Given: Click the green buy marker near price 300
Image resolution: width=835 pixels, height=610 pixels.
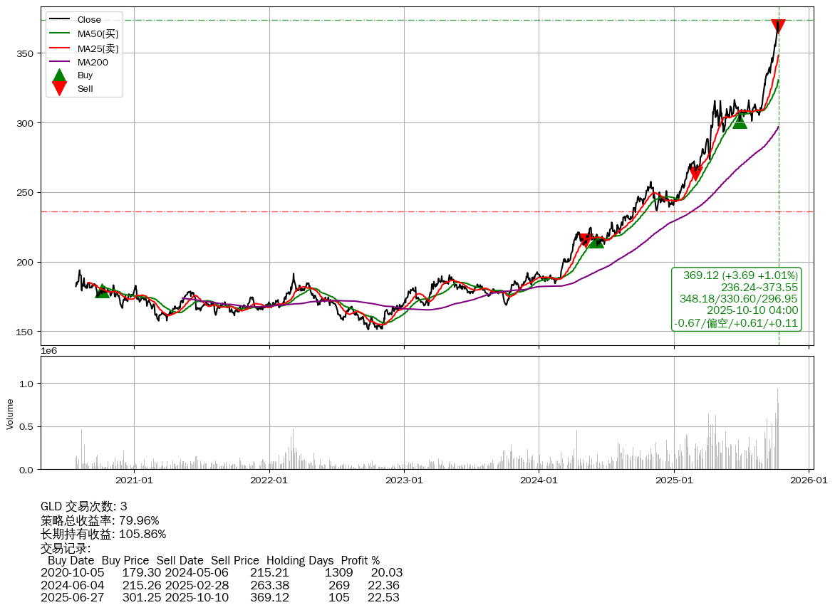Looking at the screenshot, I should click(x=740, y=122).
